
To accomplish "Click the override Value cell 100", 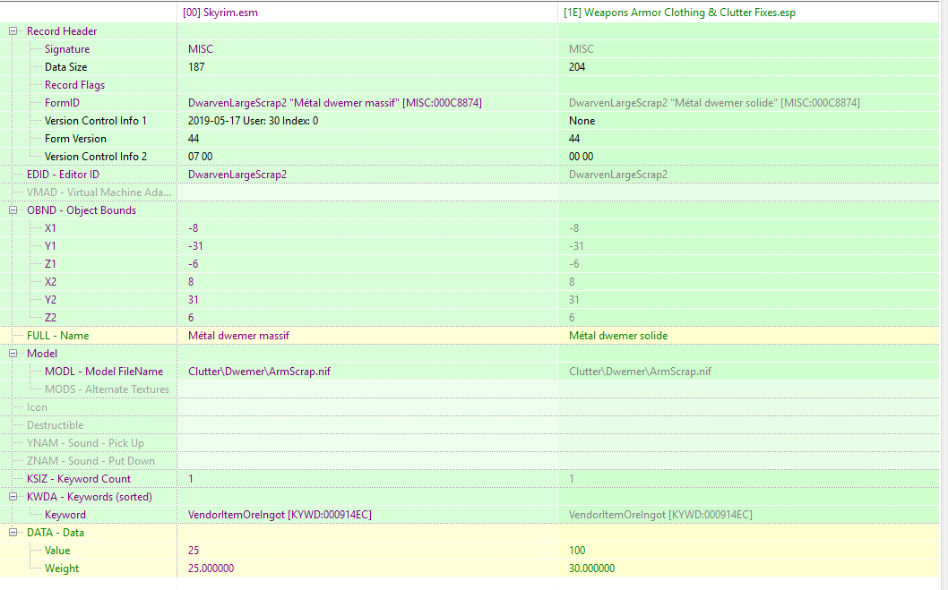I will [x=577, y=550].
